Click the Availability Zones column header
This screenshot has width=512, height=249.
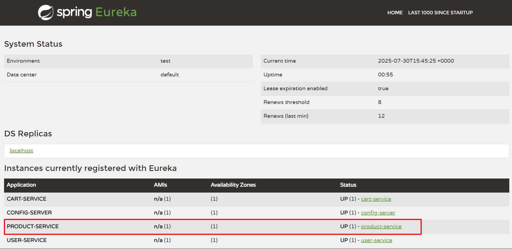click(x=233, y=185)
